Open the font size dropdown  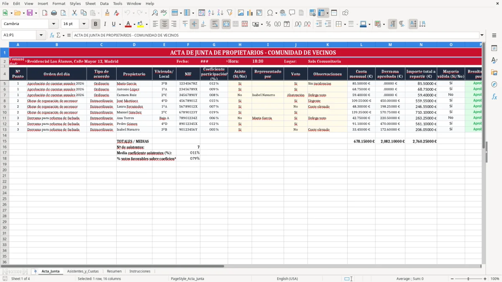point(84,24)
